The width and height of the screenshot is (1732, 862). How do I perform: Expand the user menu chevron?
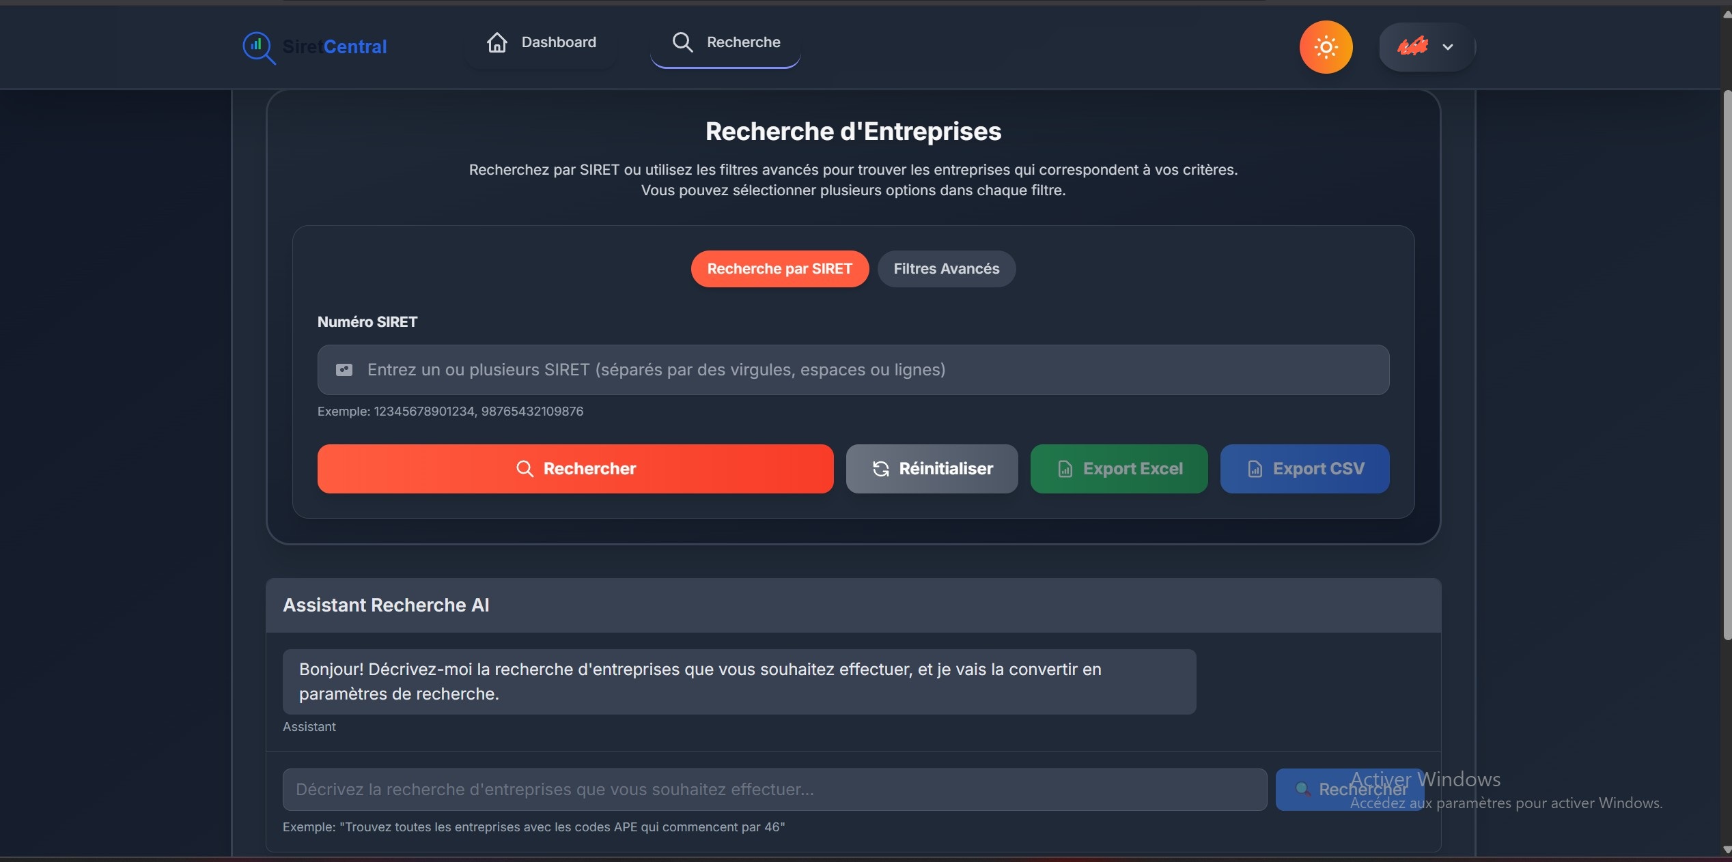coord(1447,47)
